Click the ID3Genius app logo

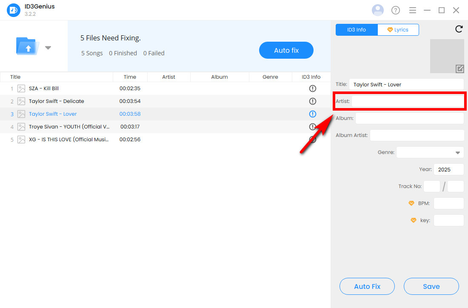point(14,10)
